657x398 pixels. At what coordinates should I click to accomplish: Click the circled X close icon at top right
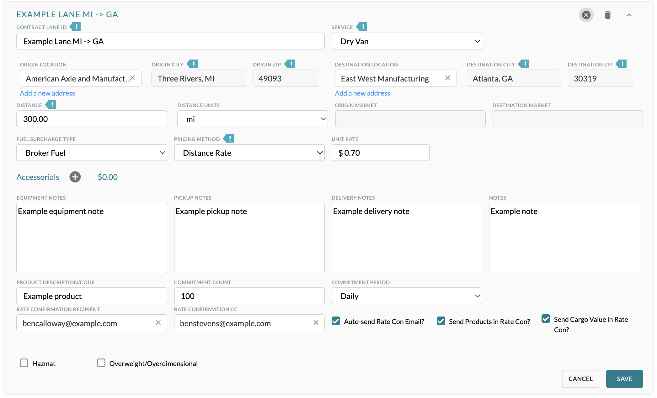586,15
